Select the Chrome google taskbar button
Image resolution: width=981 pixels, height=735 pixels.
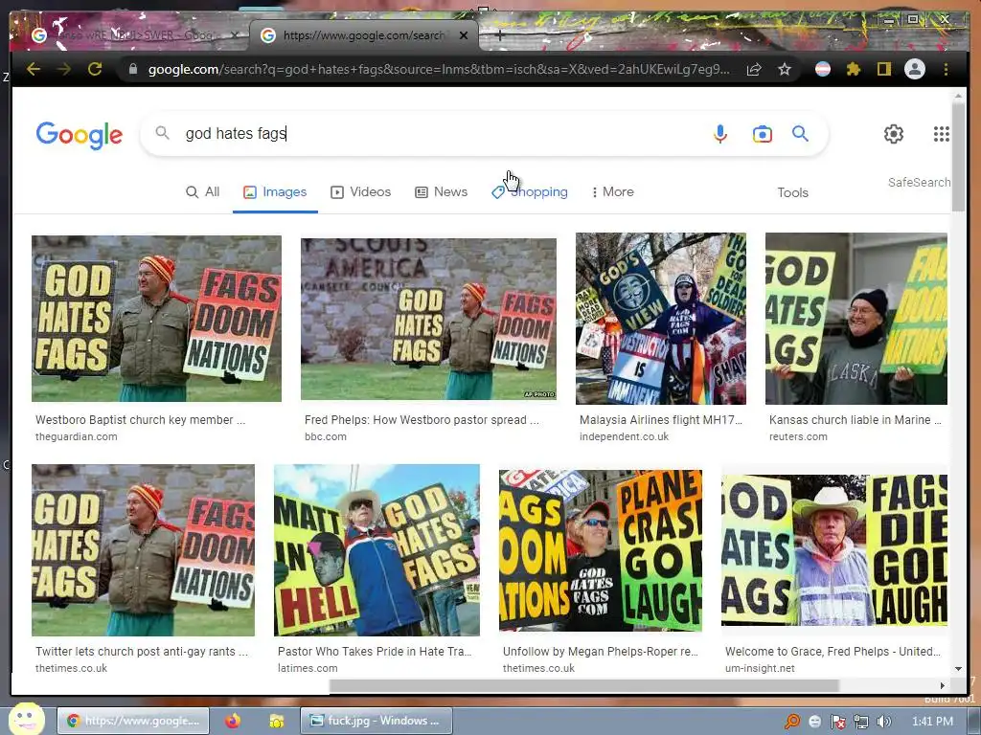point(132,721)
